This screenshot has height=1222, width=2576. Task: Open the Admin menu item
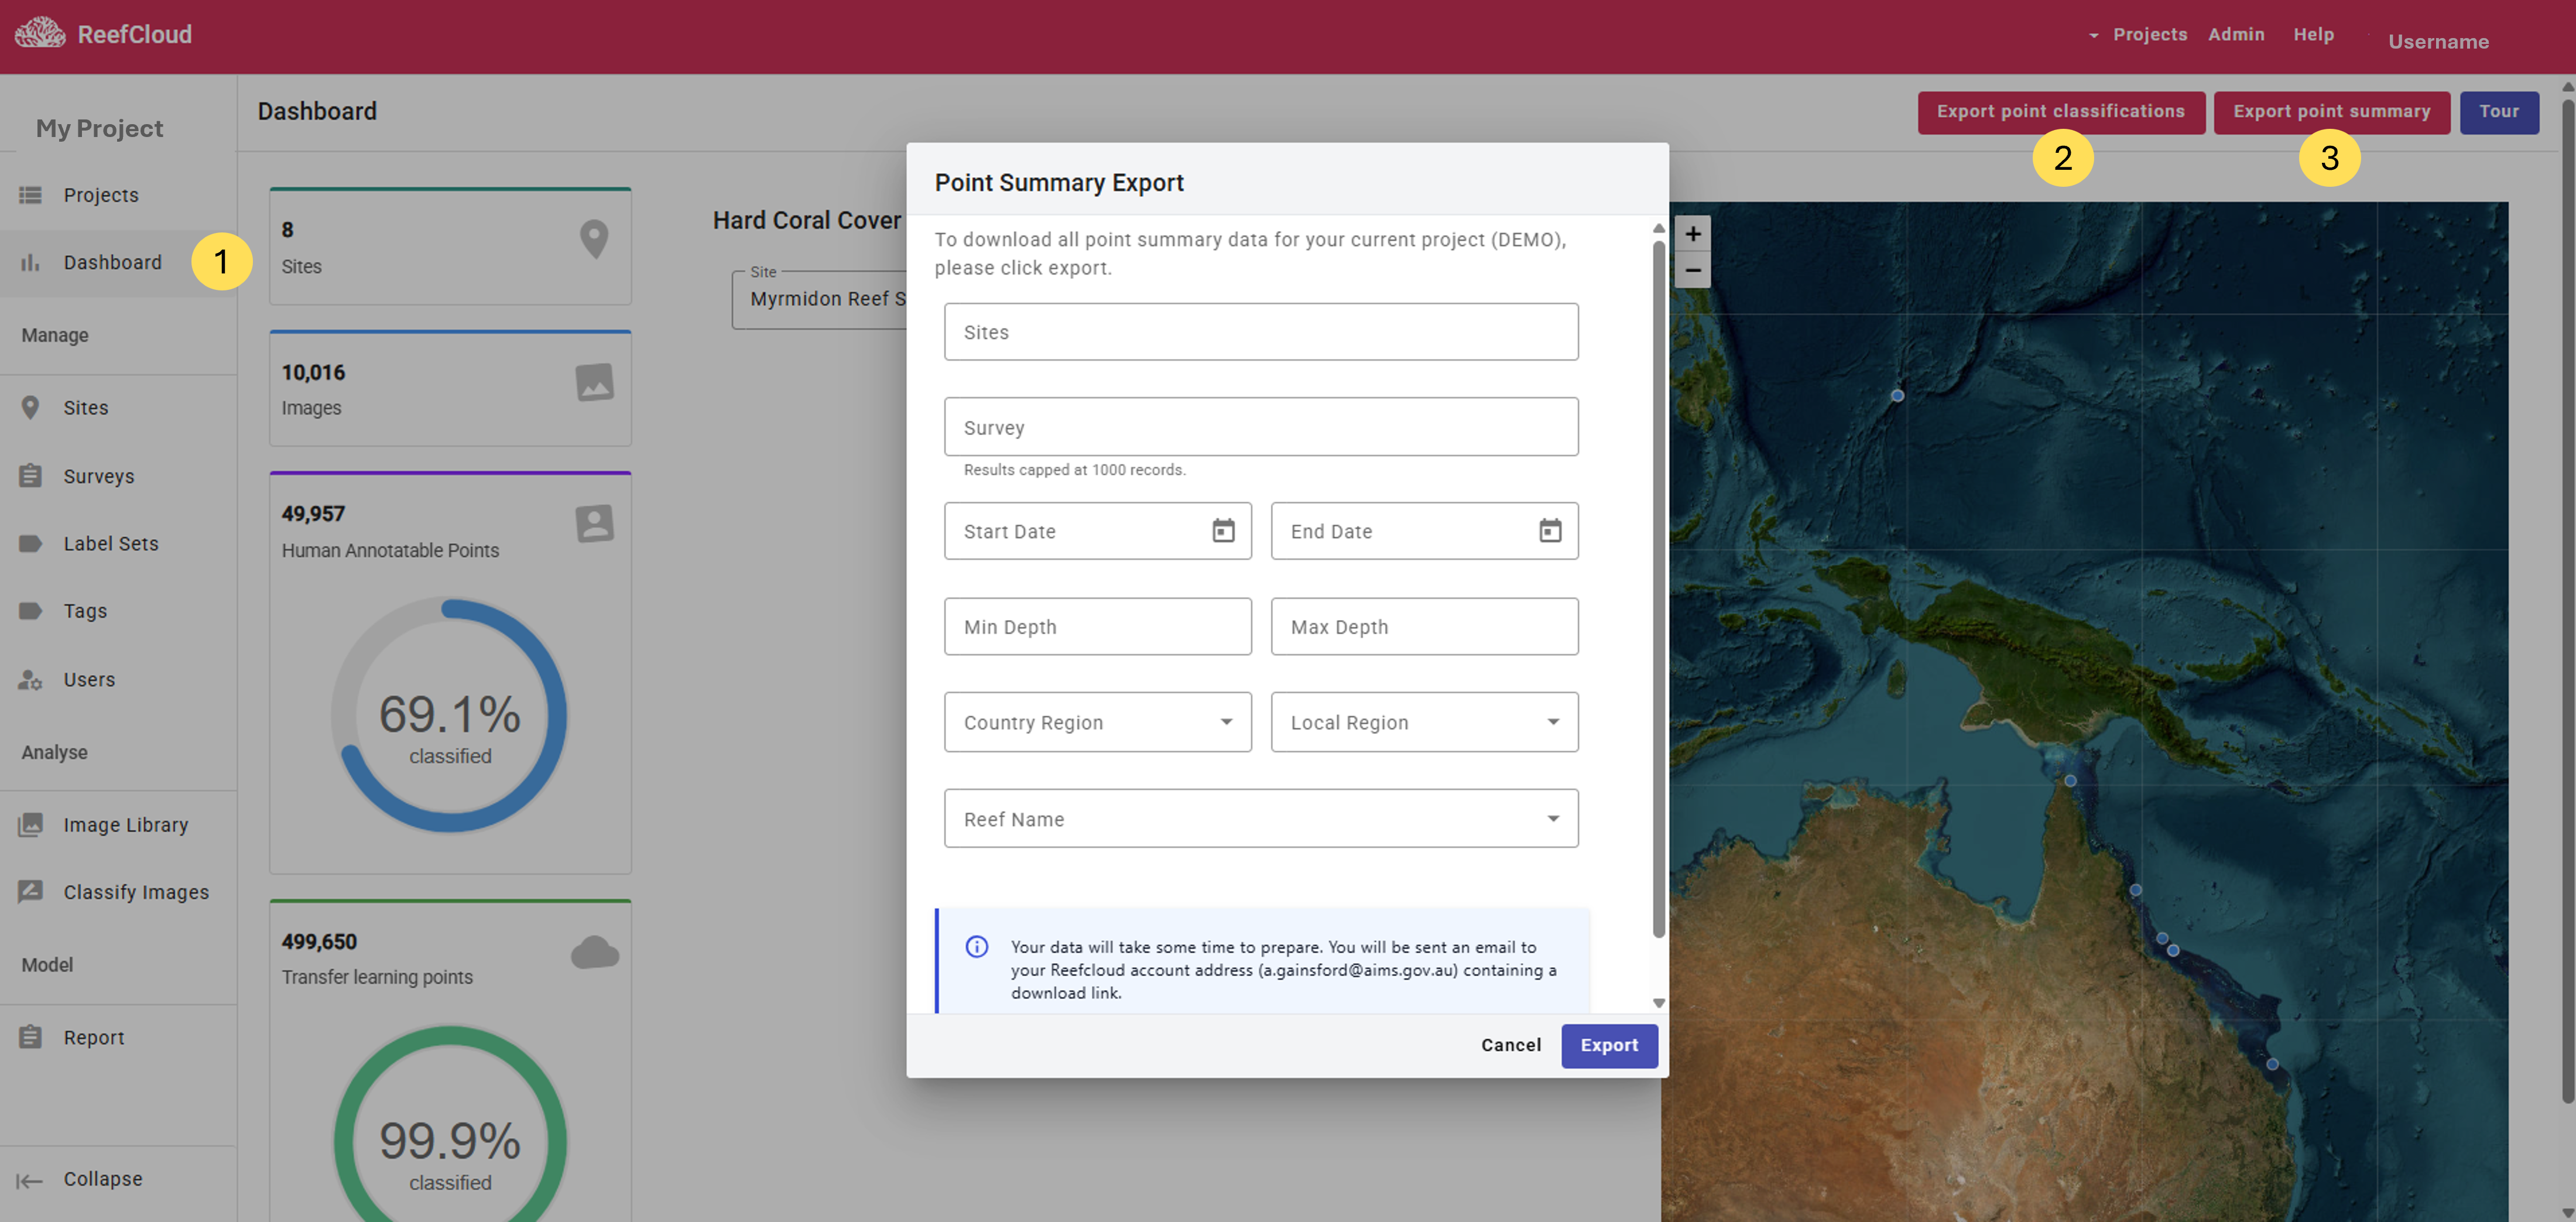[x=2236, y=34]
